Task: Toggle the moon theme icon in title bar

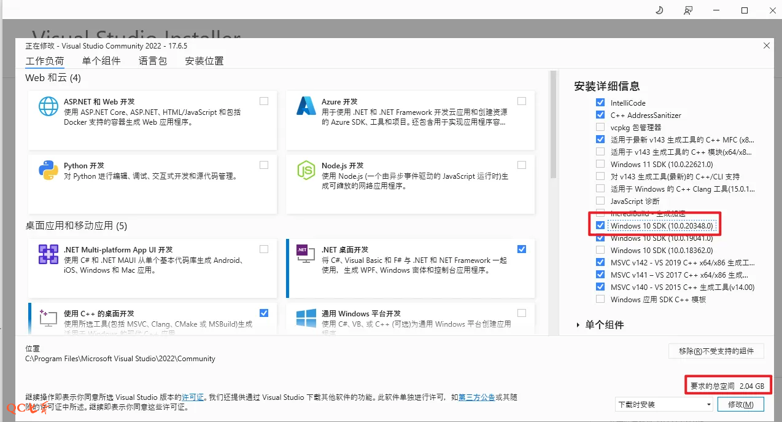Action: click(x=660, y=10)
